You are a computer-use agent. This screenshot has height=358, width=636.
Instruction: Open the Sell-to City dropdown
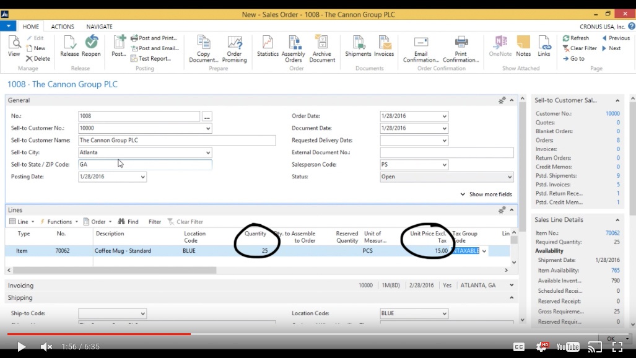[207, 152]
